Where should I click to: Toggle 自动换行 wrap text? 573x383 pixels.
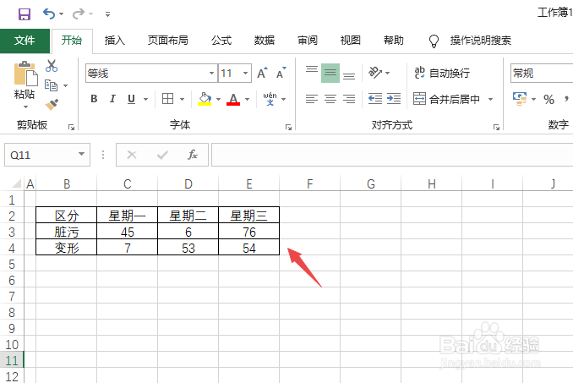coord(442,73)
